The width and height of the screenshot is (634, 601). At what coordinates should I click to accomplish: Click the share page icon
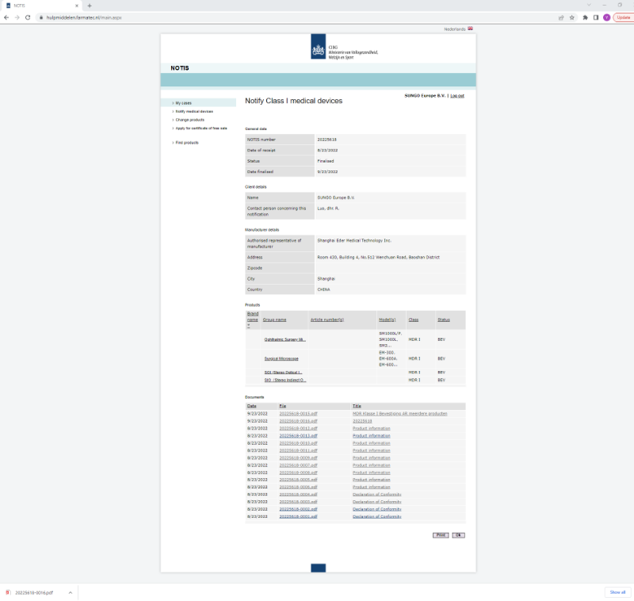[x=561, y=17]
